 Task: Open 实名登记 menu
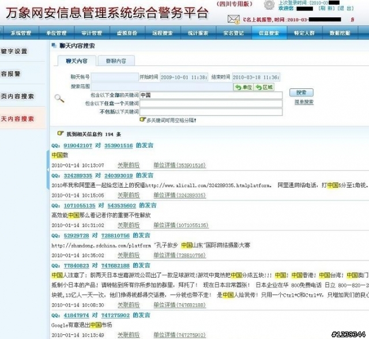pos(234,33)
